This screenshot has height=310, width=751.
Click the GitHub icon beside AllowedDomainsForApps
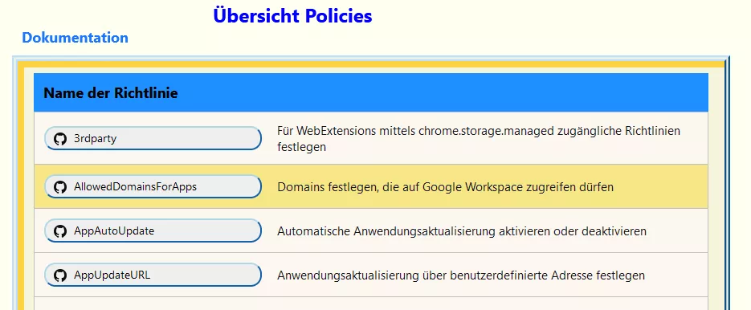coord(60,187)
